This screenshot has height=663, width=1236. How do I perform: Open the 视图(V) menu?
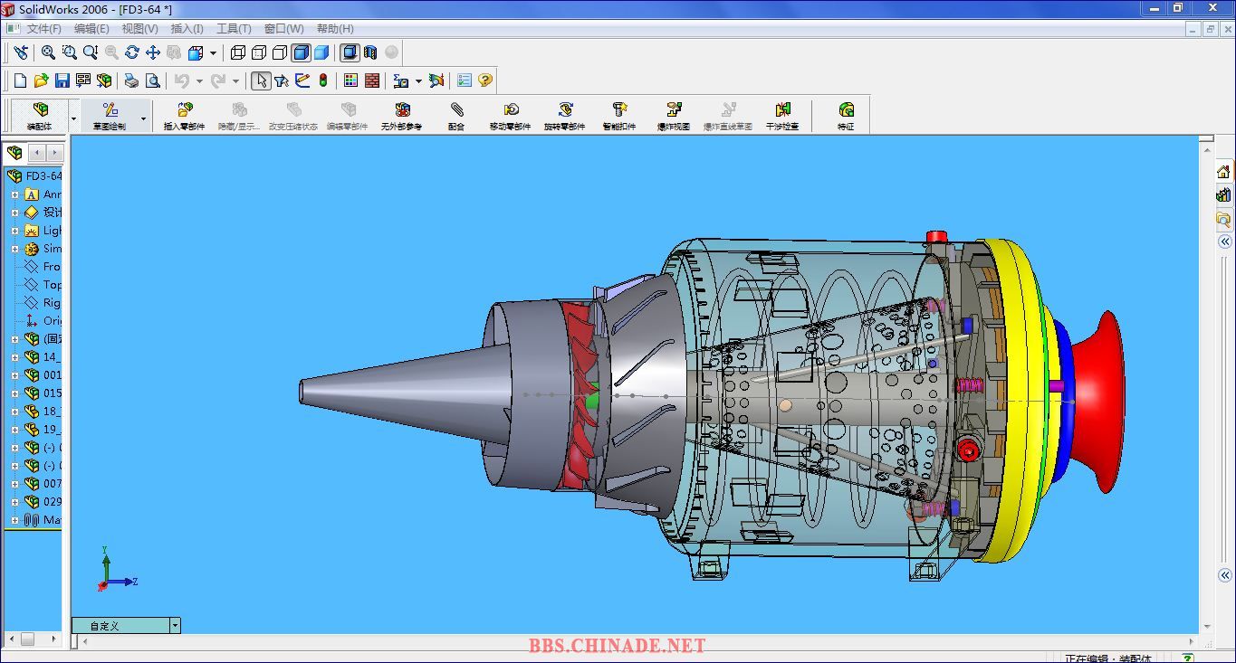tap(139, 29)
